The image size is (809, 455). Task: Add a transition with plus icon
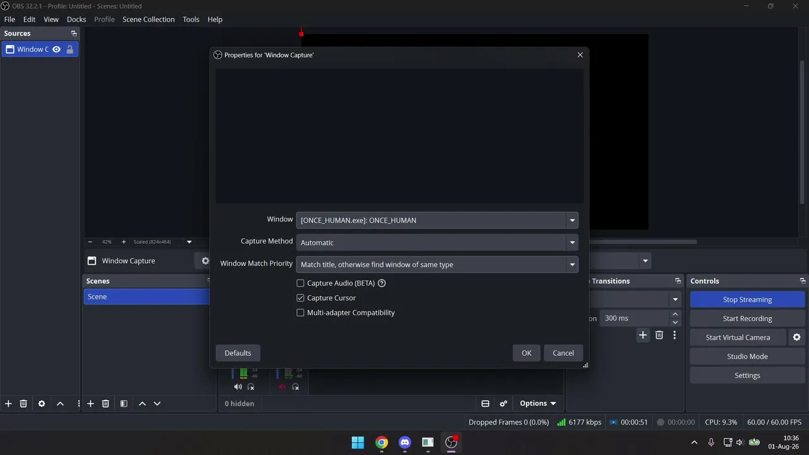[643, 335]
